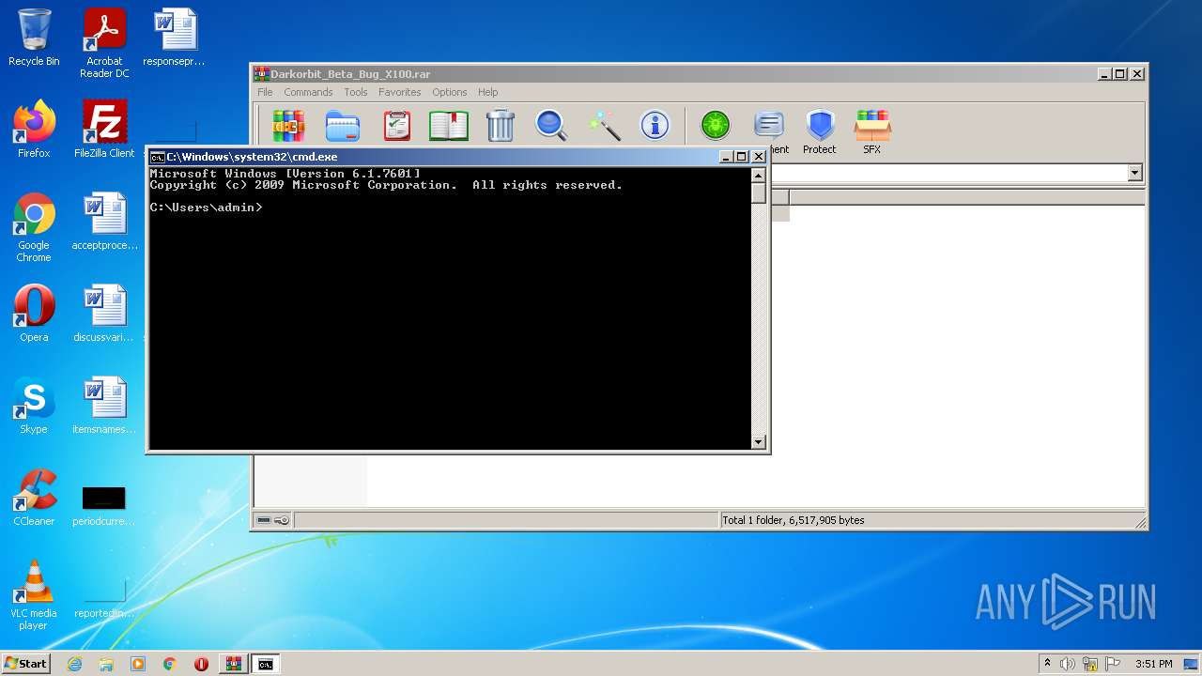Open the WinRAR Options menu

449,92
